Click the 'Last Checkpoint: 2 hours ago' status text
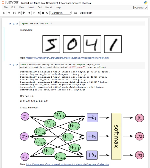The image size is (150, 168). point(56,3)
